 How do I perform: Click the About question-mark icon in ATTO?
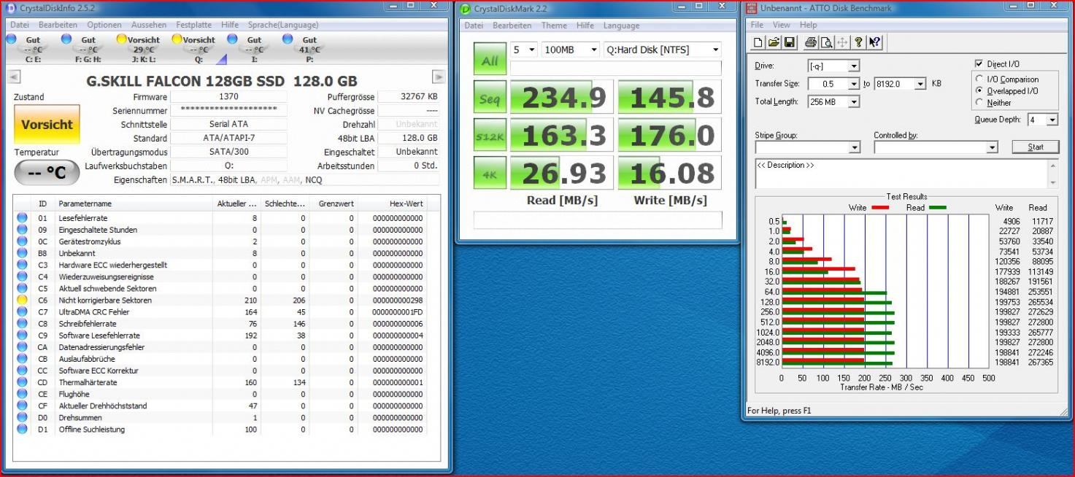858,42
